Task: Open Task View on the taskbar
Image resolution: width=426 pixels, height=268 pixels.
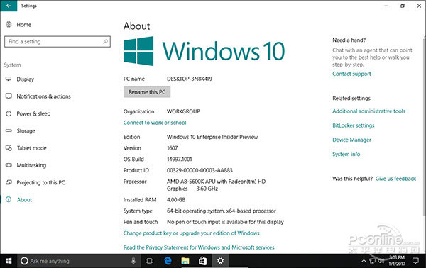Action: pos(149,261)
